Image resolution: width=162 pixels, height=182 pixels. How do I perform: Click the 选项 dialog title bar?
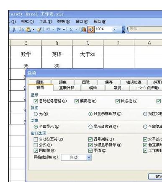click(94, 73)
